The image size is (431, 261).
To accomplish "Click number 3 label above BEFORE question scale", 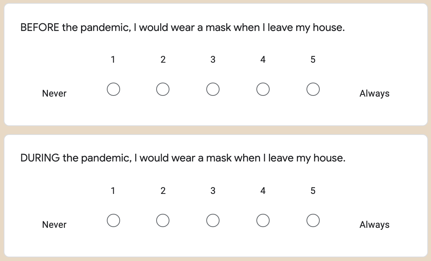I will (x=213, y=59).
